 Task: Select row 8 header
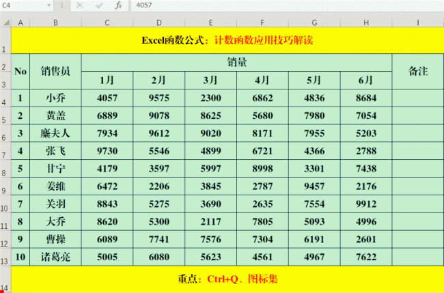point(5,169)
